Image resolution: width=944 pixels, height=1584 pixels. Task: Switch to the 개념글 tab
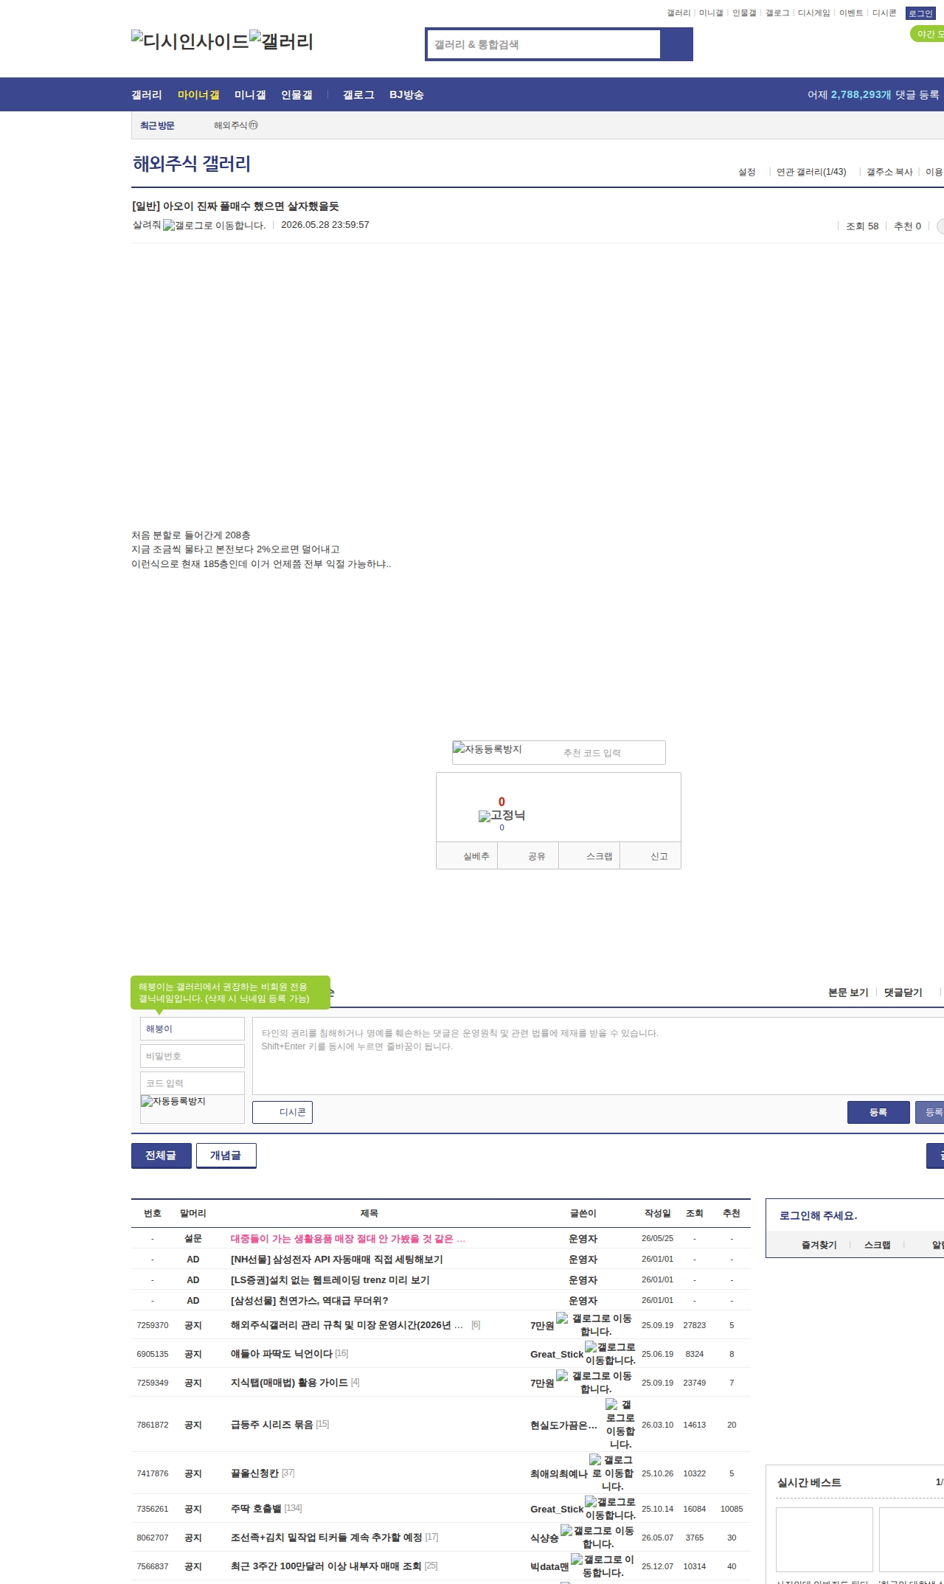coord(226,1156)
